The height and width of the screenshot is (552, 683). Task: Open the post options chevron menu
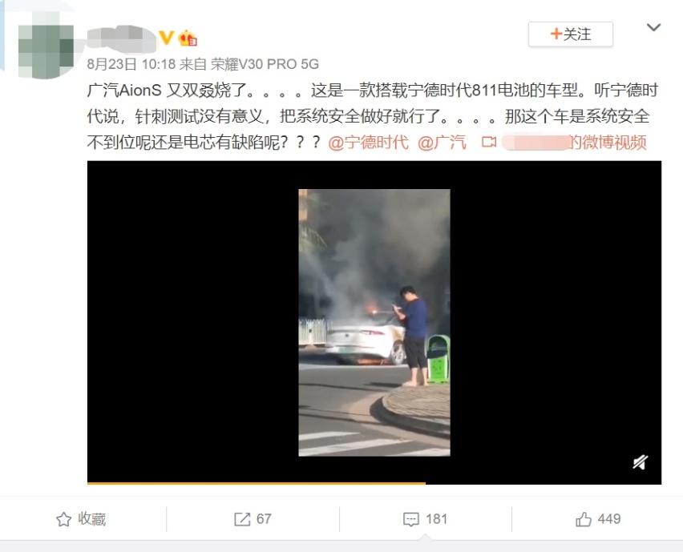[x=654, y=27]
